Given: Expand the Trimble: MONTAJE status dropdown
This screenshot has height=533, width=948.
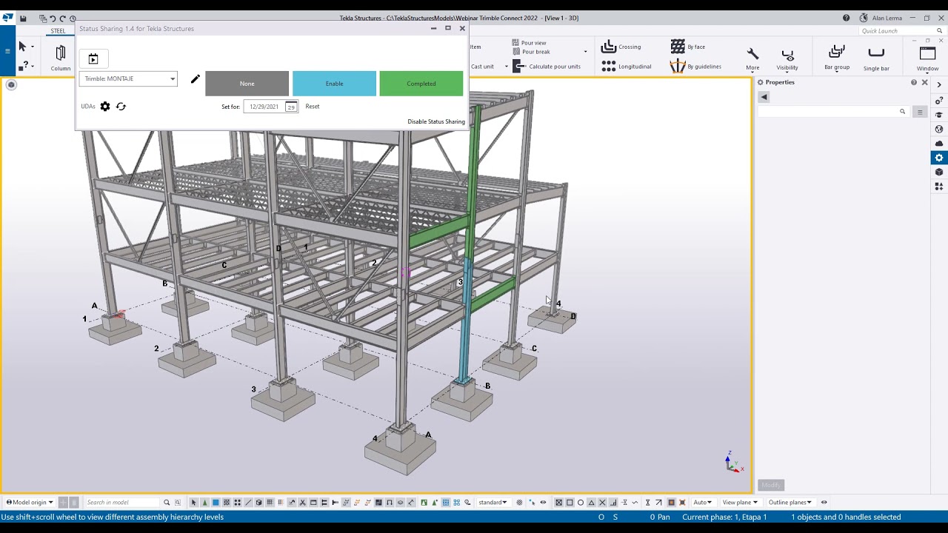Looking at the screenshot, I should click(x=129, y=79).
